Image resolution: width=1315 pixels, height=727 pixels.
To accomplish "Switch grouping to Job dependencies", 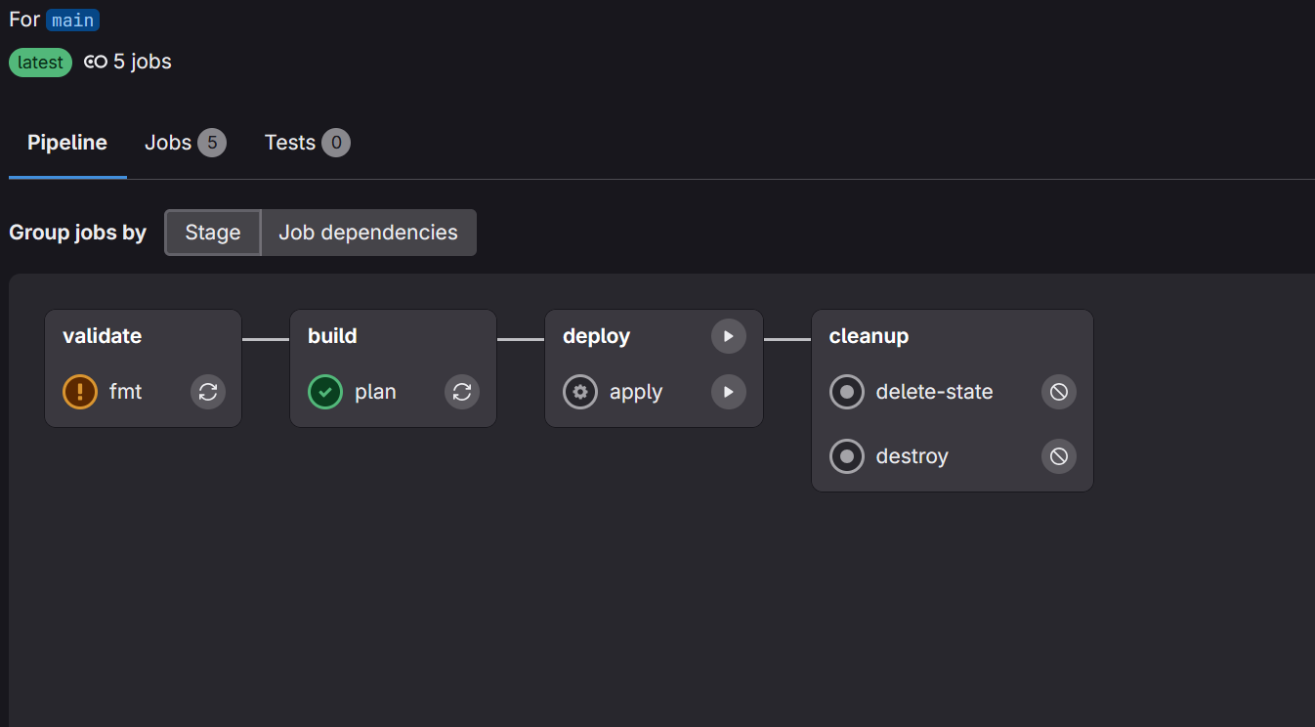I will [368, 233].
